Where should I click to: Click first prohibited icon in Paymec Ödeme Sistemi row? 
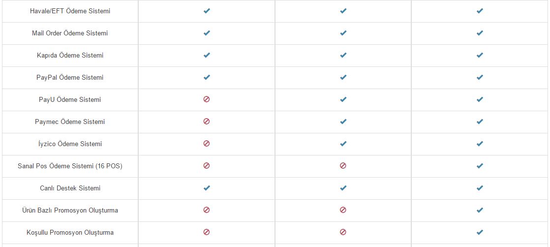pyautogui.click(x=207, y=122)
